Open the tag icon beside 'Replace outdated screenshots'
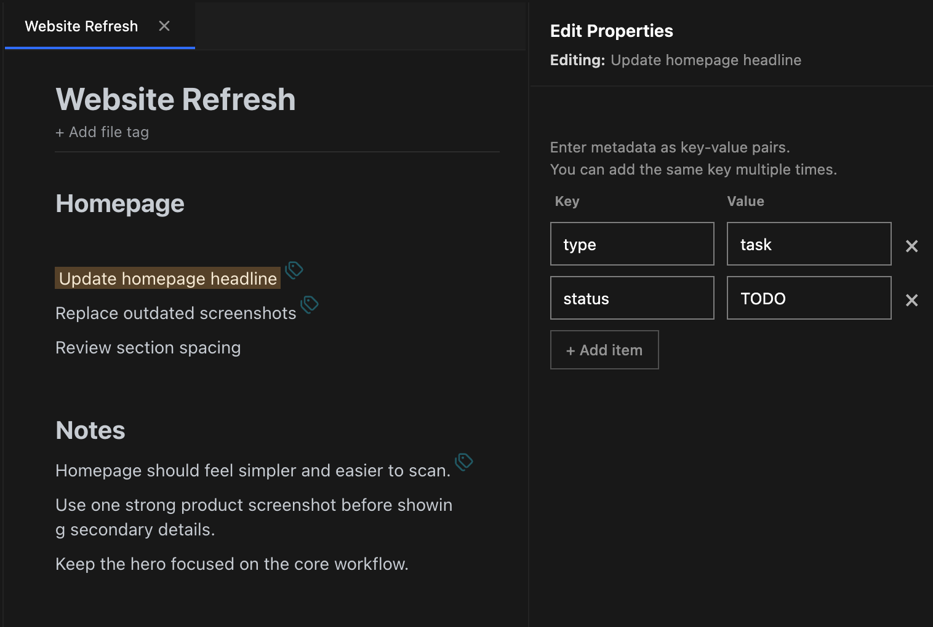The width and height of the screenshot is (933, 627). (310, 304)
